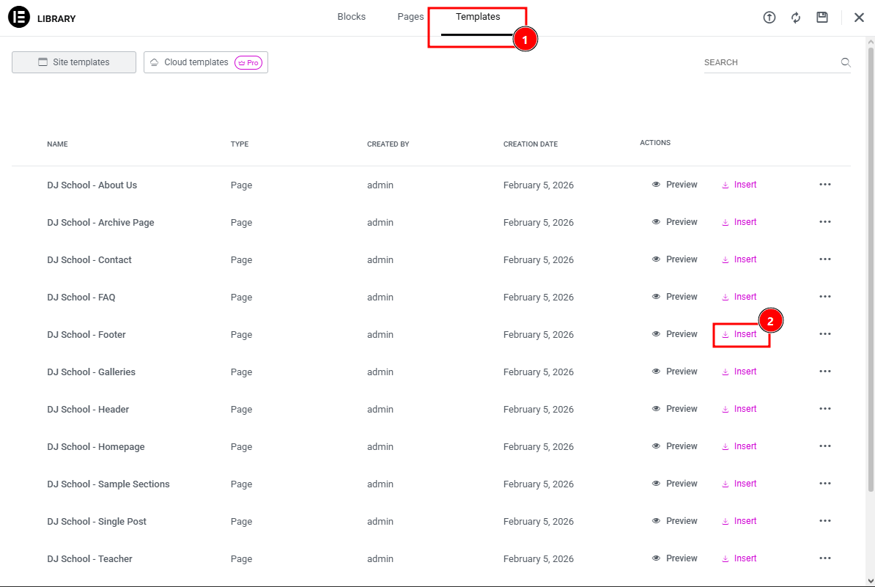Open more options for DJ School - Teacher
This screenshot has height=587, width=875.
pos(824,558)
